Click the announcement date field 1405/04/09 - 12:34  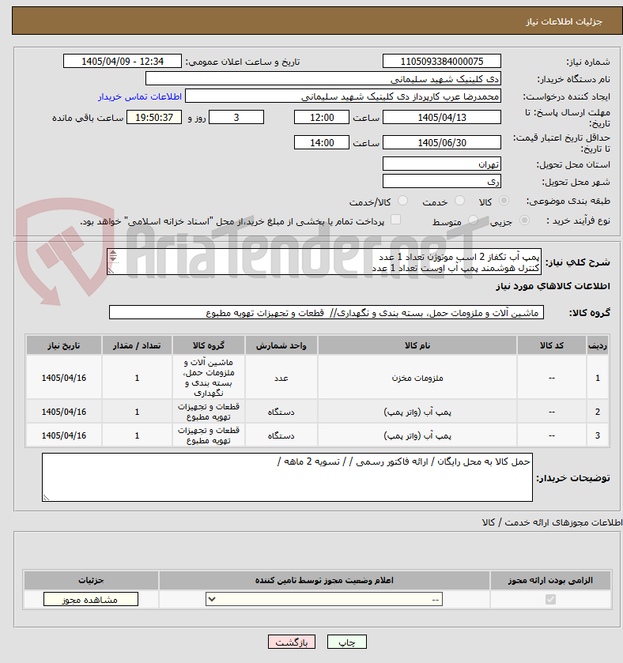click(x=123, y=62)
